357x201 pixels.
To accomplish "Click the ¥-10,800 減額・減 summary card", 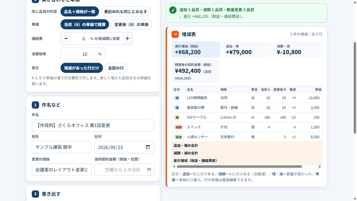I will pos(298,49).
